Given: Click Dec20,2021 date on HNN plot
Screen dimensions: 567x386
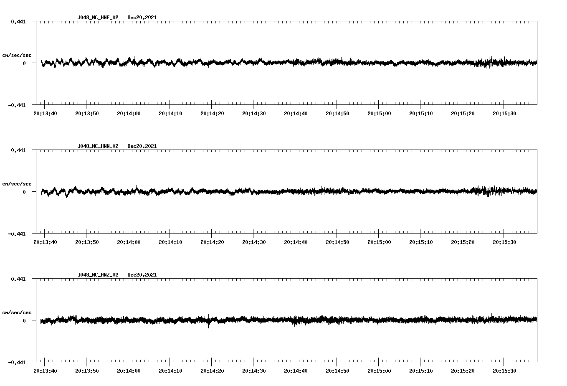Looking at the screenshot, I should click(142, 146).
